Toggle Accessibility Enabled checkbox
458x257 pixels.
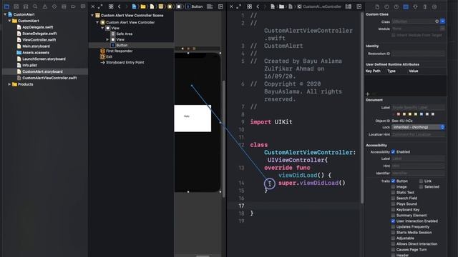[x=393, y=152]
